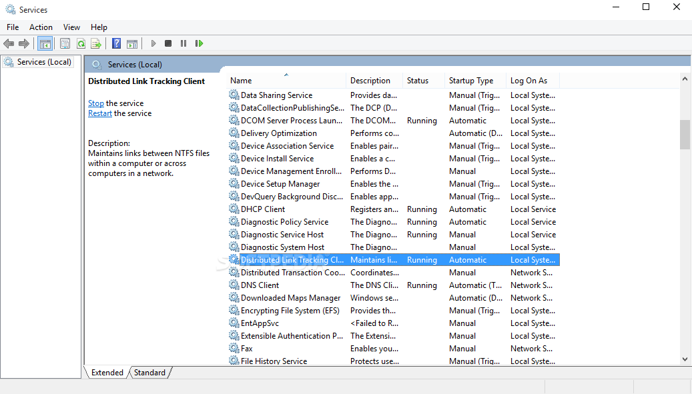Select the Device Association Service row
The image size is (692, 394).
pos(394,146)
